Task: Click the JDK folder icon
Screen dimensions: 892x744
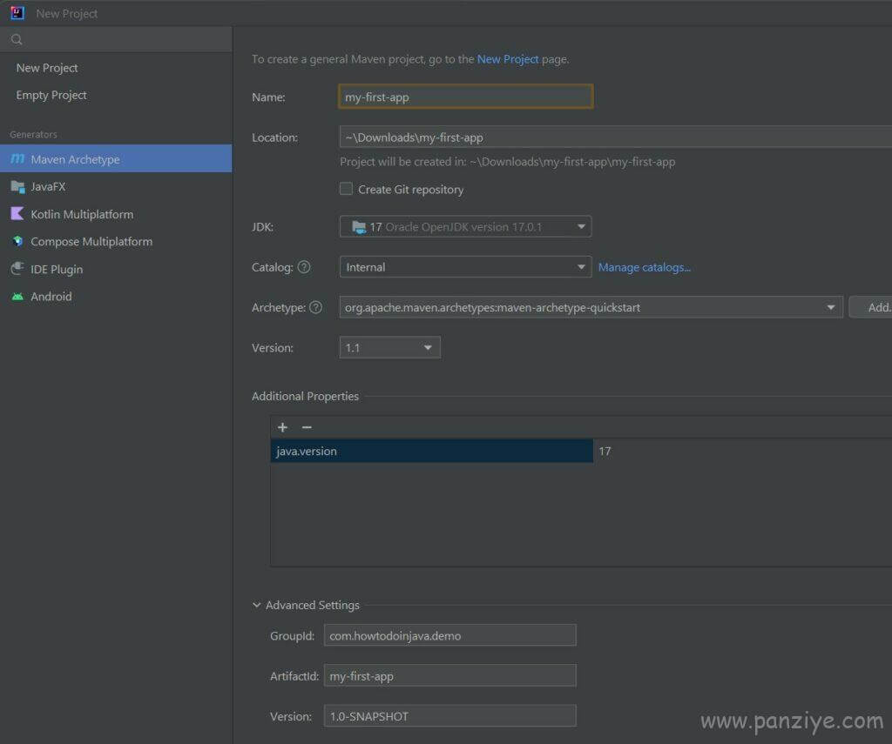Action: (x=359, y=227)
